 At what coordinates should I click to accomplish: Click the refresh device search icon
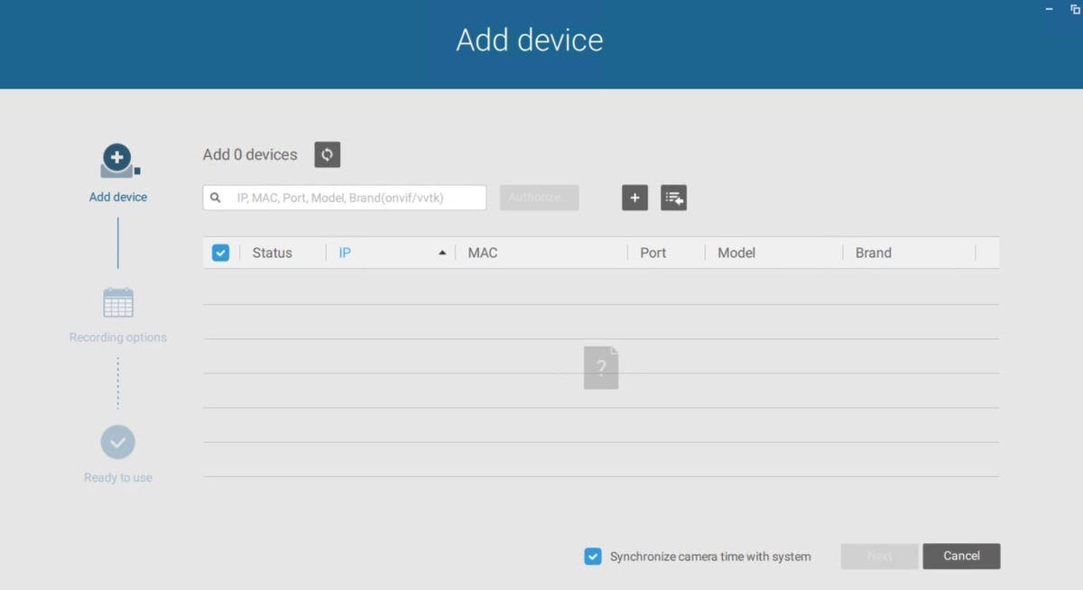coord(327,154)
